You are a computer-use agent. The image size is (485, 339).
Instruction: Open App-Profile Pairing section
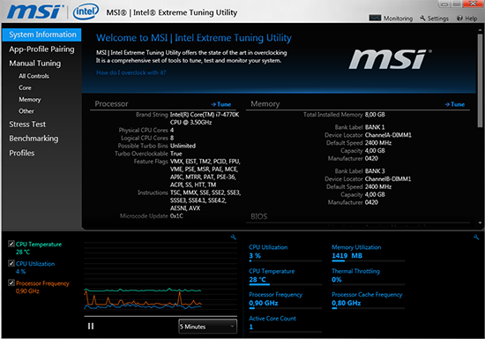coord(41,49)
